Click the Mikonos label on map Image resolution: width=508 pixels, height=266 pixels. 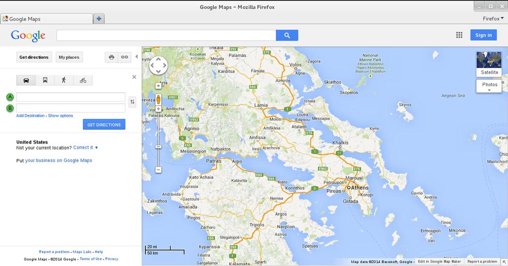[457, 230]
